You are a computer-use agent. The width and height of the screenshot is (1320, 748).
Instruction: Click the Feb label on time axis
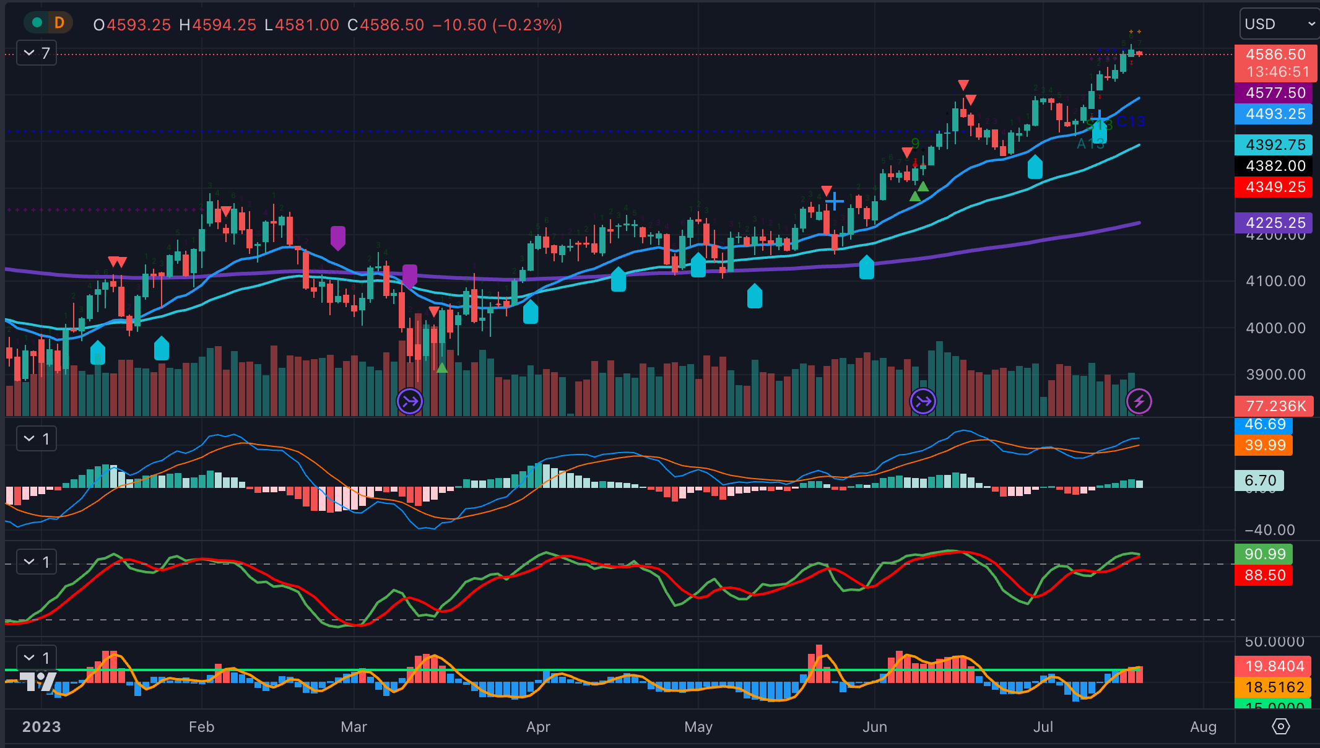(x=201, y=727)
